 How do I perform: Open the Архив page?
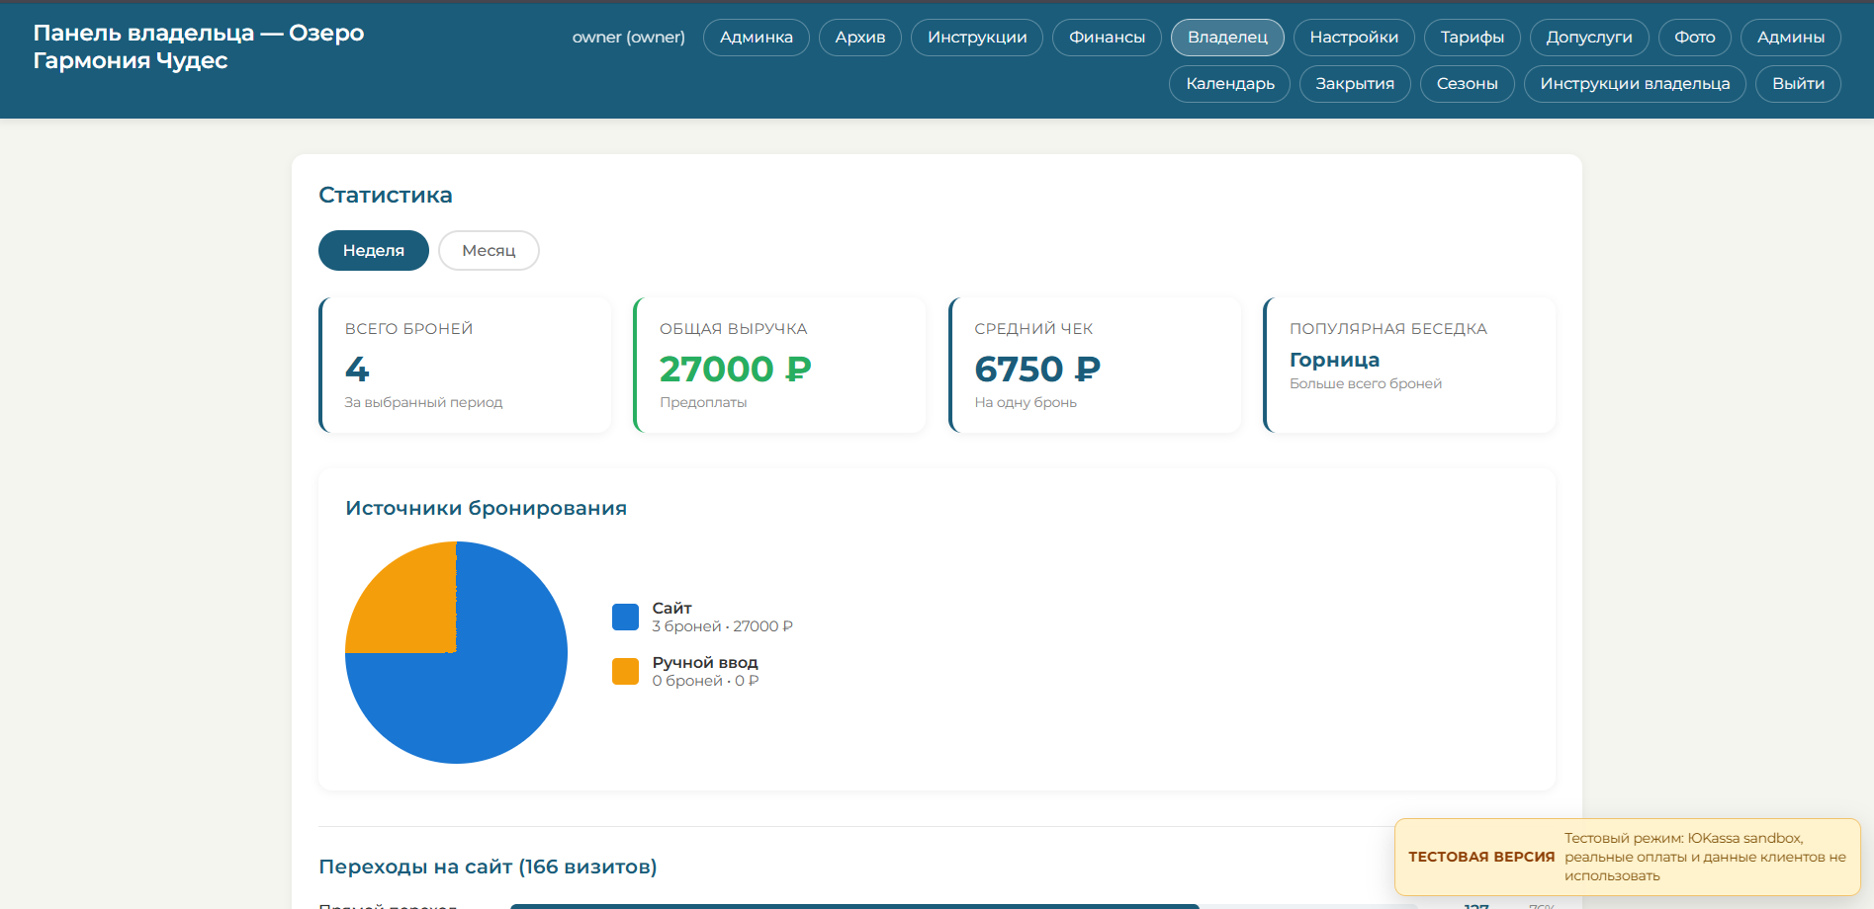(x=859, y=38)
